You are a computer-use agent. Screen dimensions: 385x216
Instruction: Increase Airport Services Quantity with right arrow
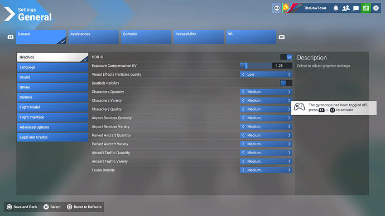tap(289, 118)
